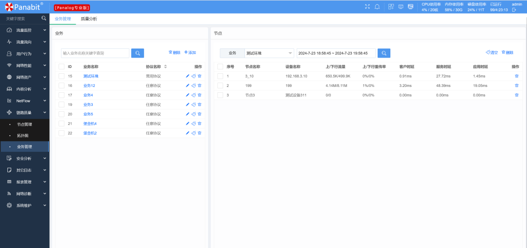
Task: Expand 网络资产 sidebar menu
Action: [24, 77]
